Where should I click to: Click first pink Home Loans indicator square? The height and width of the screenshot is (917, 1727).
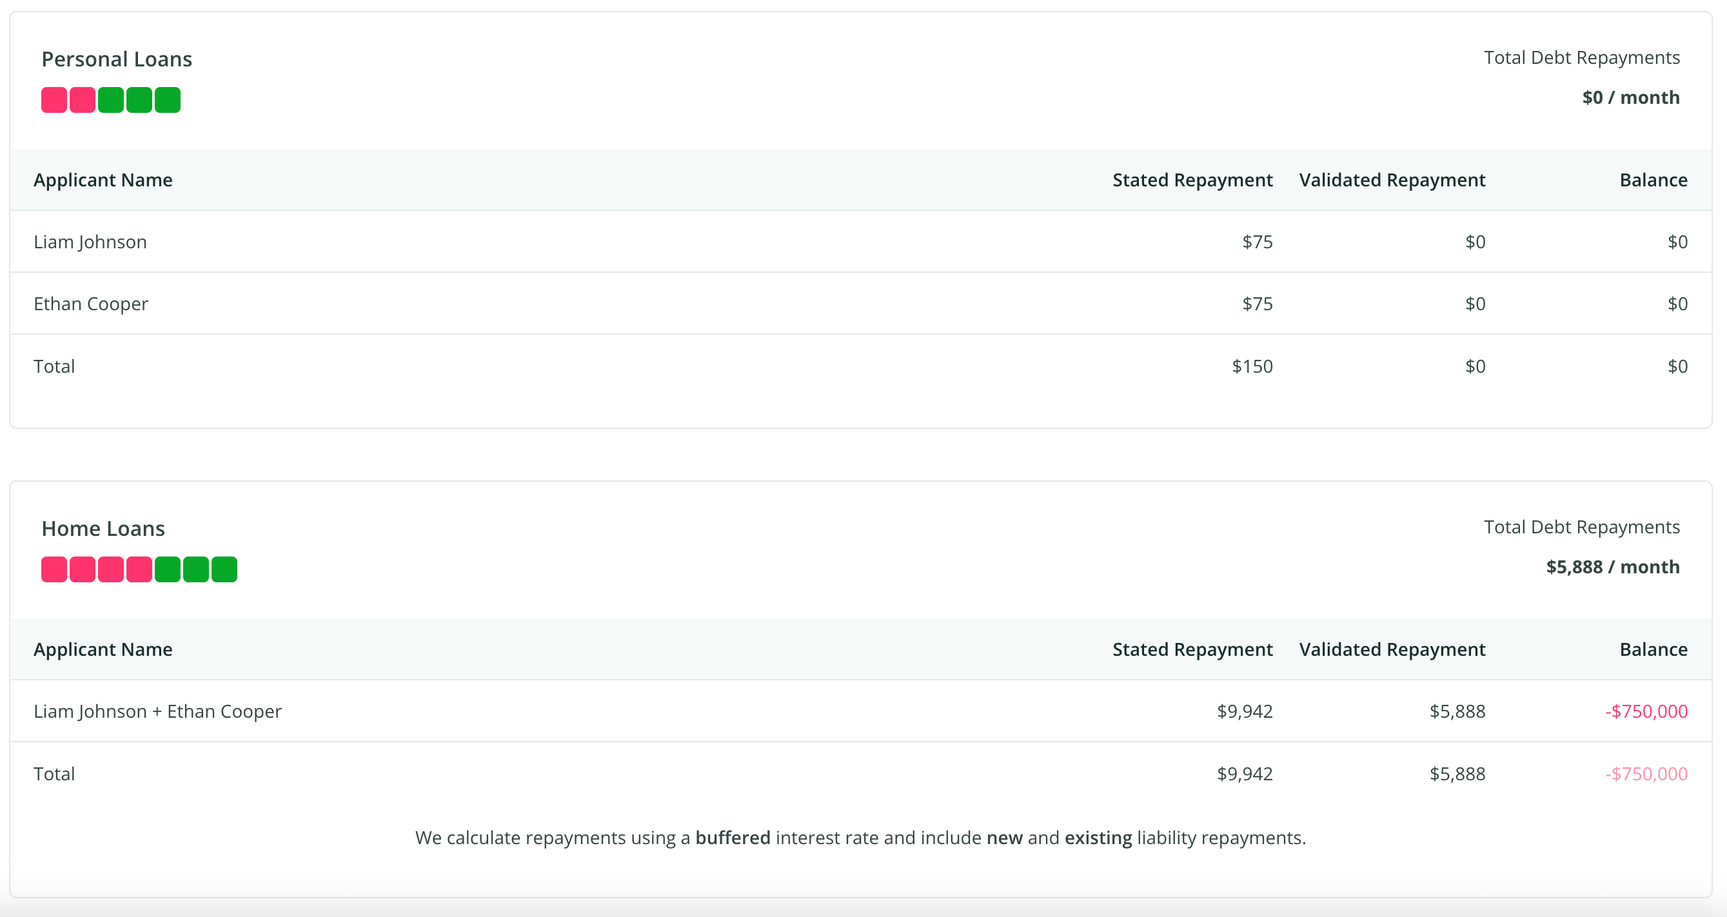[x=54, y=569]
